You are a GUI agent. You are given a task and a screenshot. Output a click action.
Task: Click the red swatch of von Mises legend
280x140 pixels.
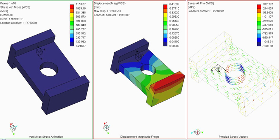coord(72,6)
